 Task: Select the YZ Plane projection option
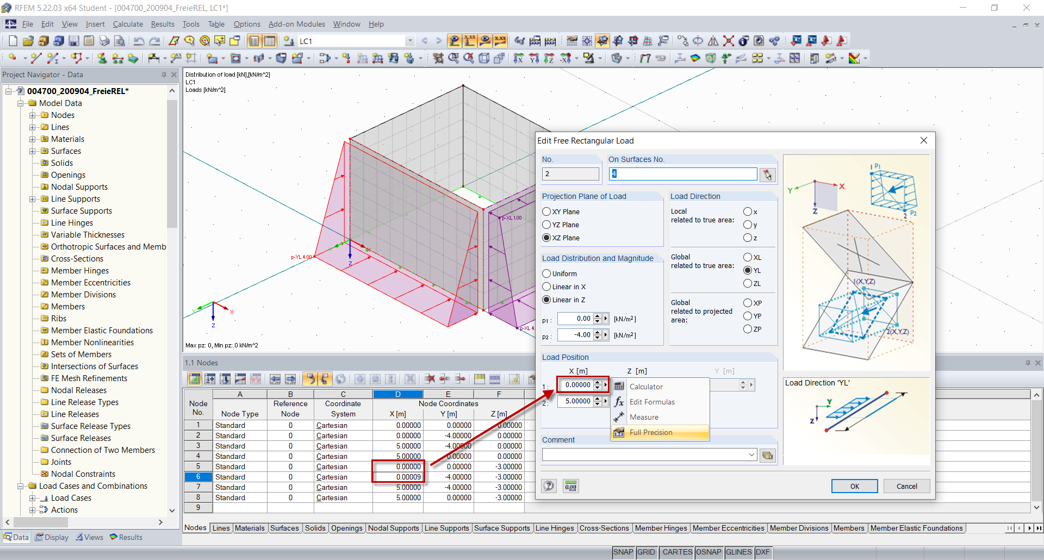coord(547,225)
